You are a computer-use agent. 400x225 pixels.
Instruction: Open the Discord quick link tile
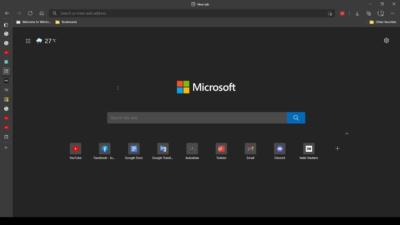(280, 152)
